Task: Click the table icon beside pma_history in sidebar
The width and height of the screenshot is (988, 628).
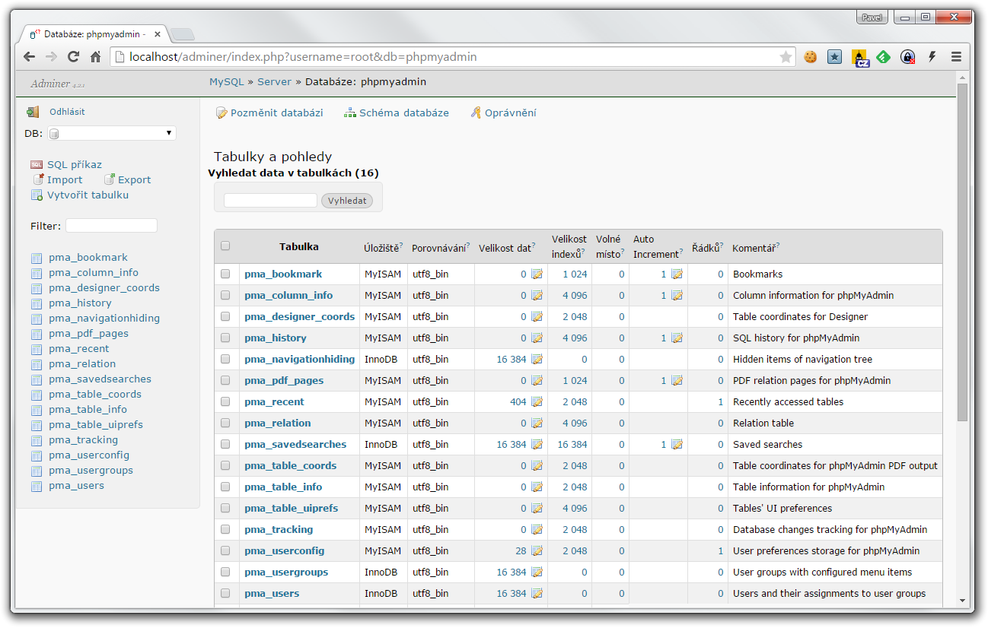Action: (x=37, y=303)
